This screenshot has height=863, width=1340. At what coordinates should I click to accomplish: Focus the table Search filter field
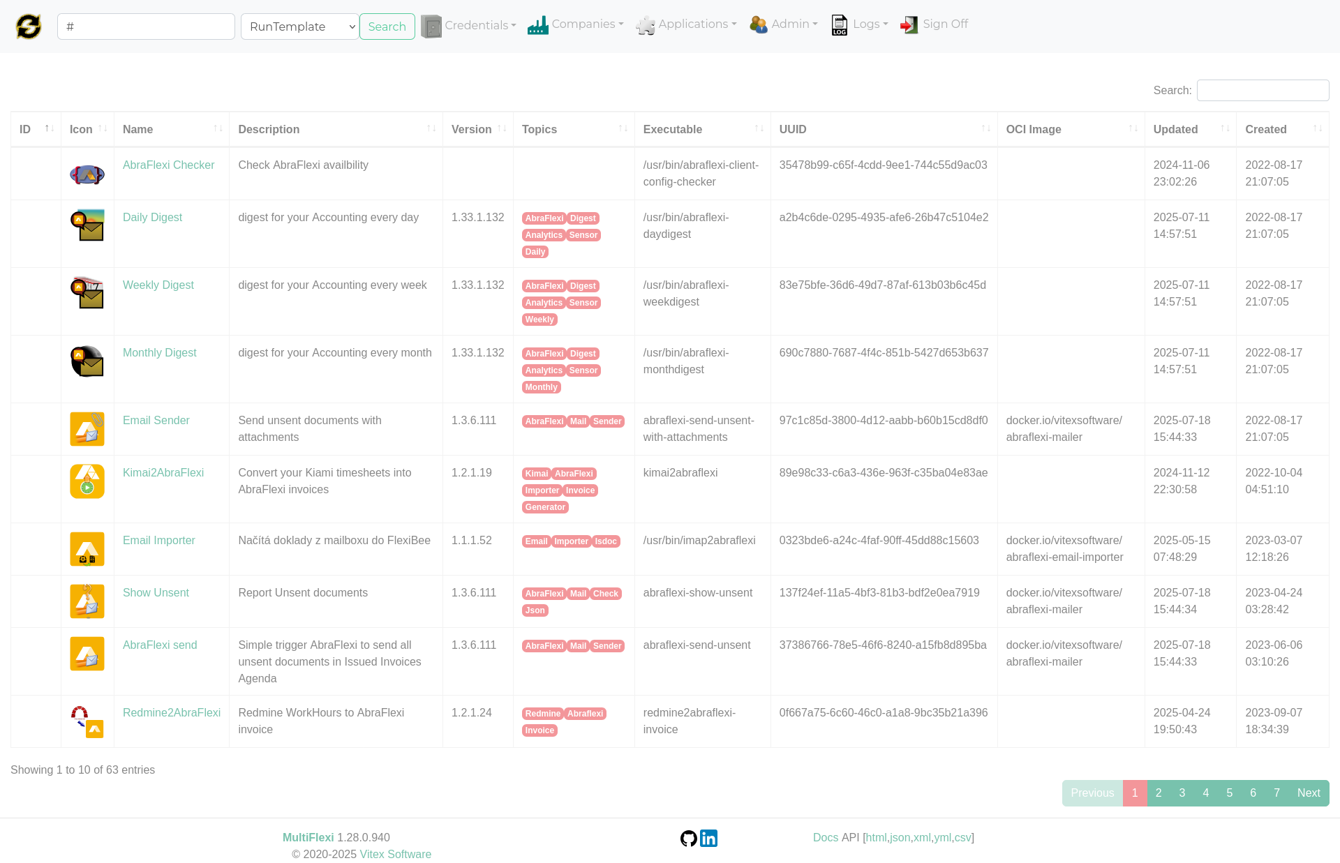click(x=1263, y=91)
